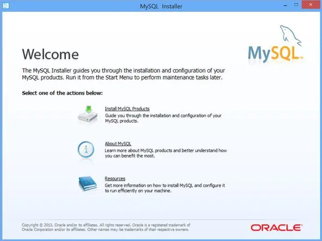Click 'The MySQL Installer guides you' intro paragraph
The height and width of the screenshot is (241, 322).
click(123, 74)
